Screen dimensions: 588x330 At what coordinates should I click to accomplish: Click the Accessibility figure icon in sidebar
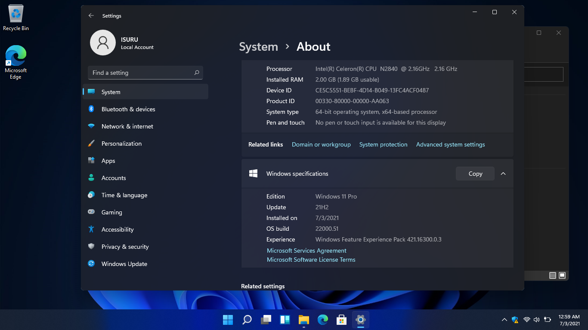[91, 229]
